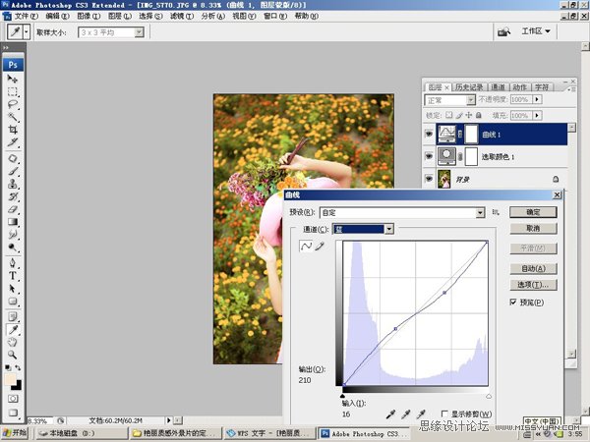
Task: Select the Type tool
Action: click(x=13, y=275)
